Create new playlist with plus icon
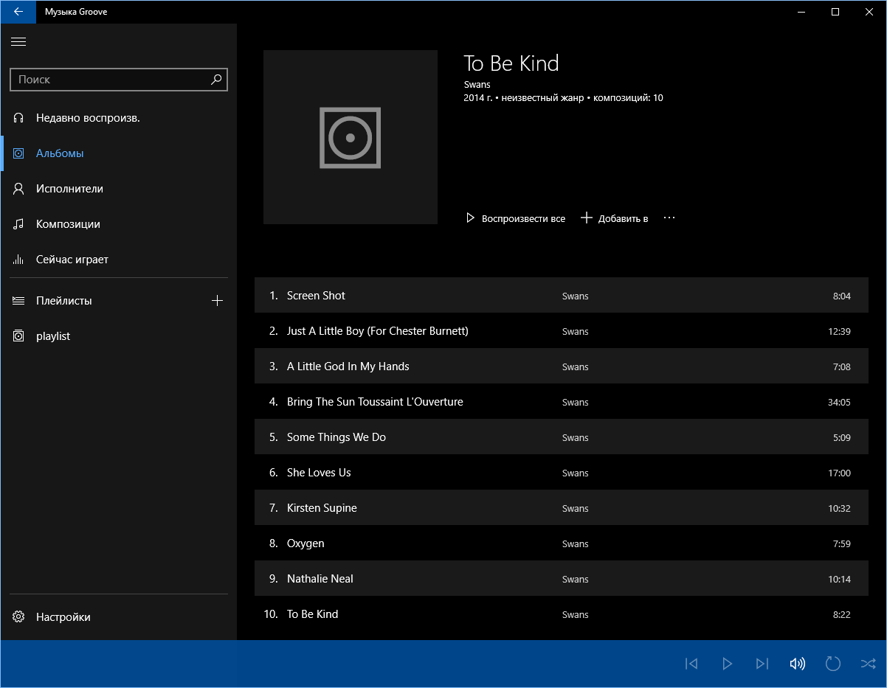This screenshot has width=887, height=688. (x=217, y=301)
